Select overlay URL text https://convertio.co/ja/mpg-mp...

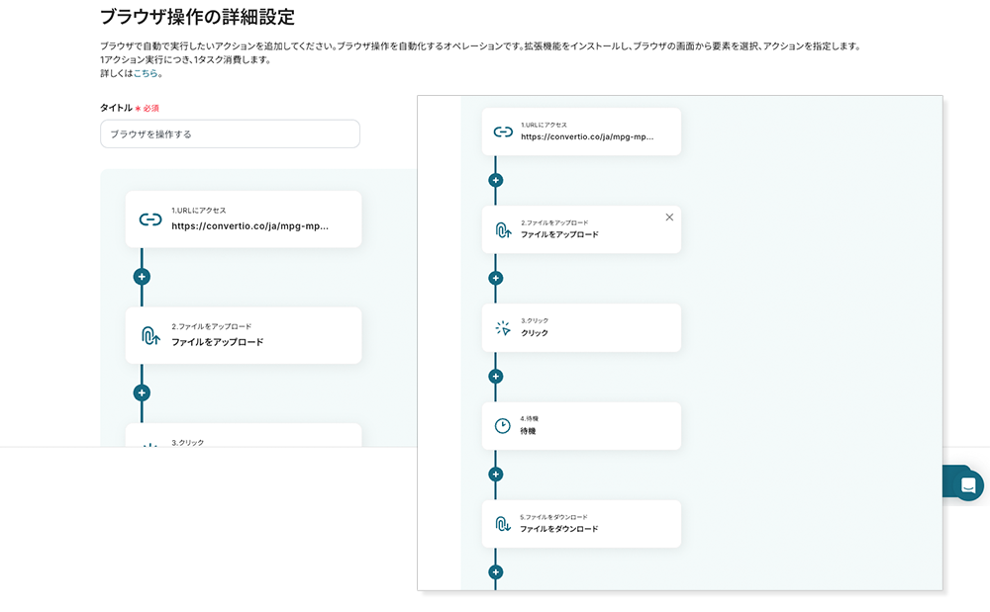pyautogui.click(x=587, y=136)
